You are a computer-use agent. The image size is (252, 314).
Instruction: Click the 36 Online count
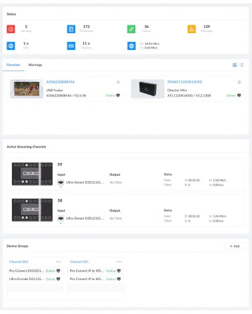point(147,27)
